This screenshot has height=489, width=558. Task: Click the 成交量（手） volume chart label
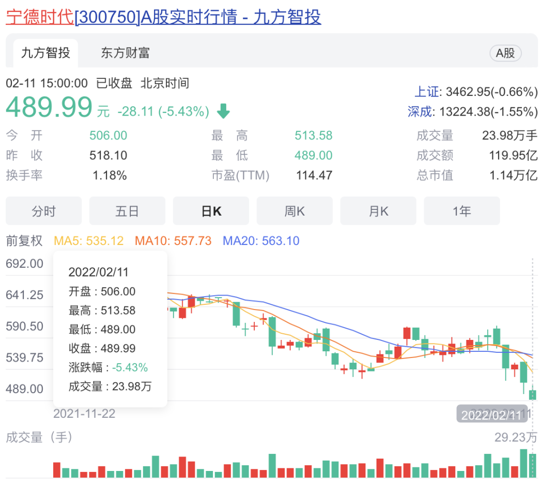pyautogui.click(x=39, y=437)
